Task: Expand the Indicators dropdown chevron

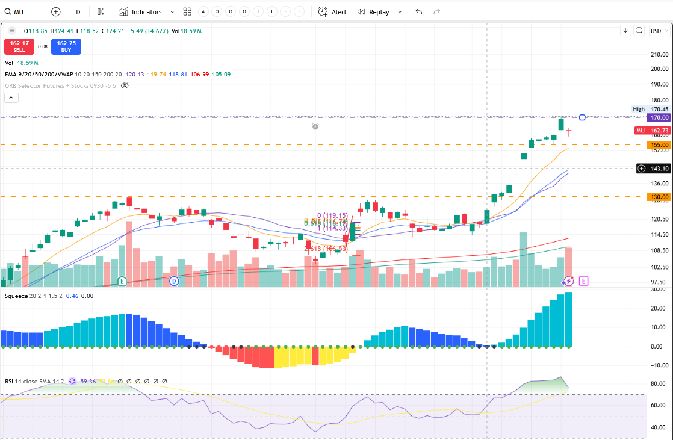Action: point(172,11)
